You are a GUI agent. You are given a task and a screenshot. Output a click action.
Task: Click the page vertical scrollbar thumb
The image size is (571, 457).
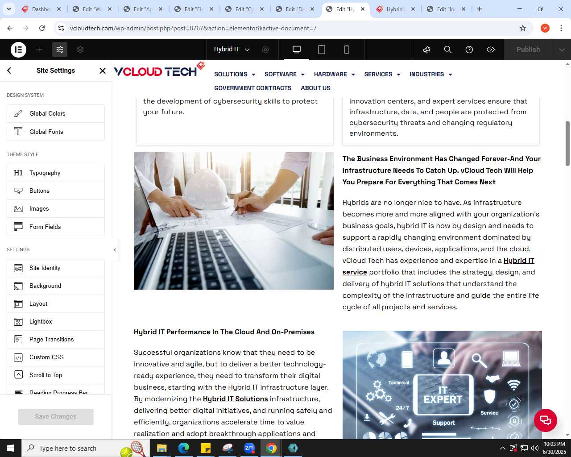pos(567,143)
